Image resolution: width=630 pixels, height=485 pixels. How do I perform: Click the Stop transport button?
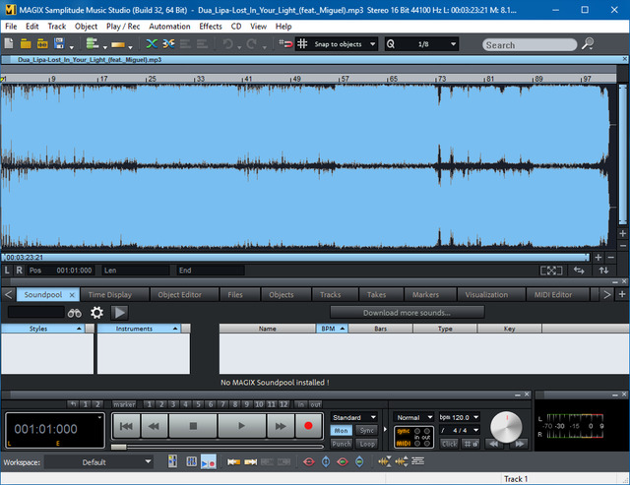[194, 426]
